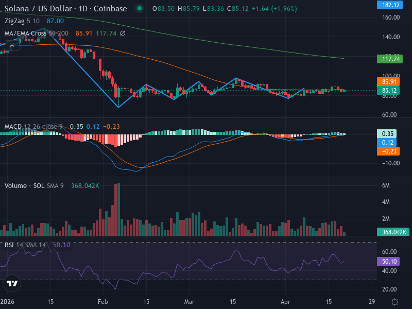Click the 4M volume scale label
Image resolution: width=412 pixels, height=309 pixels.
[x=386, y=202]
